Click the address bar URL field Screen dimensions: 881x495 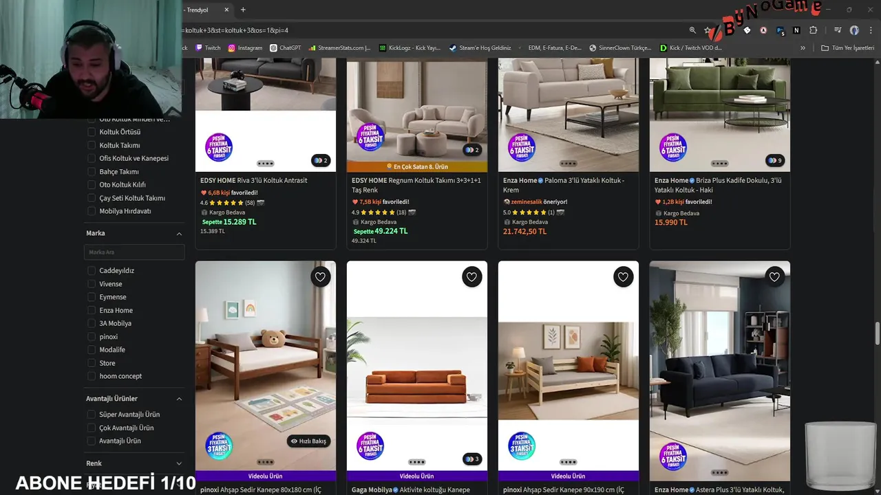click(x=434, y=30)
